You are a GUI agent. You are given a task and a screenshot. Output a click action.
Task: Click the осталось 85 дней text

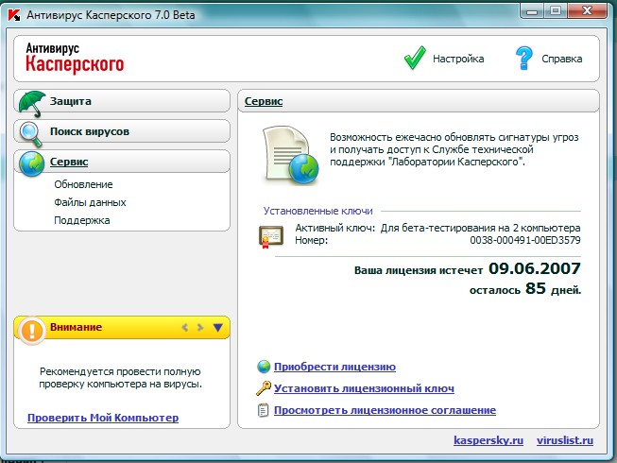coord(525,289)
